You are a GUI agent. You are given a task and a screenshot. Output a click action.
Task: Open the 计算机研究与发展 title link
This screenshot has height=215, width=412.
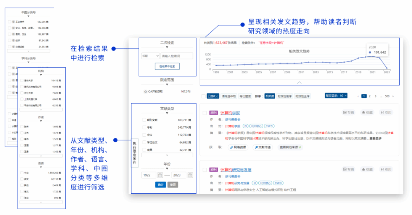[236, 170]
